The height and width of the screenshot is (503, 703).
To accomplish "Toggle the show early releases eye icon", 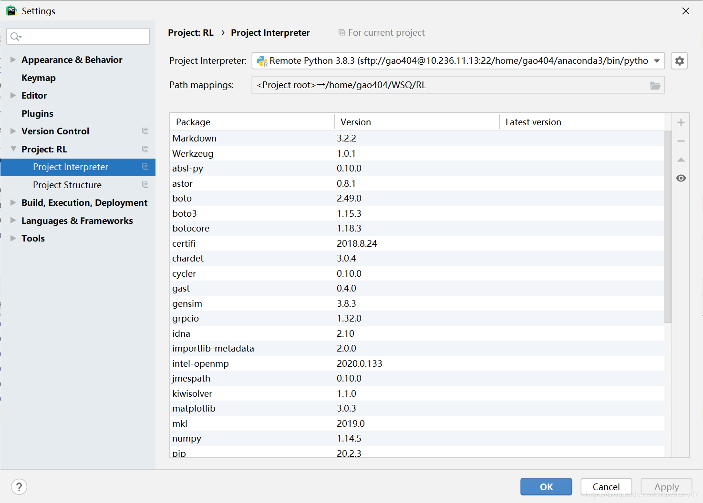I will pyautogui.click(x=681, y=178).
